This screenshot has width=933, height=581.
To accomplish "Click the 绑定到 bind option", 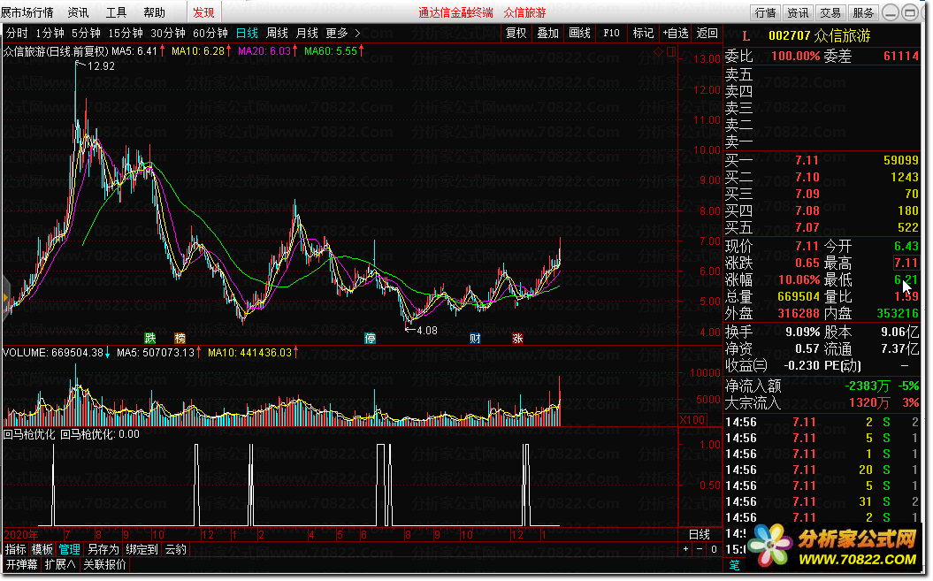I will tap(141, 549).
